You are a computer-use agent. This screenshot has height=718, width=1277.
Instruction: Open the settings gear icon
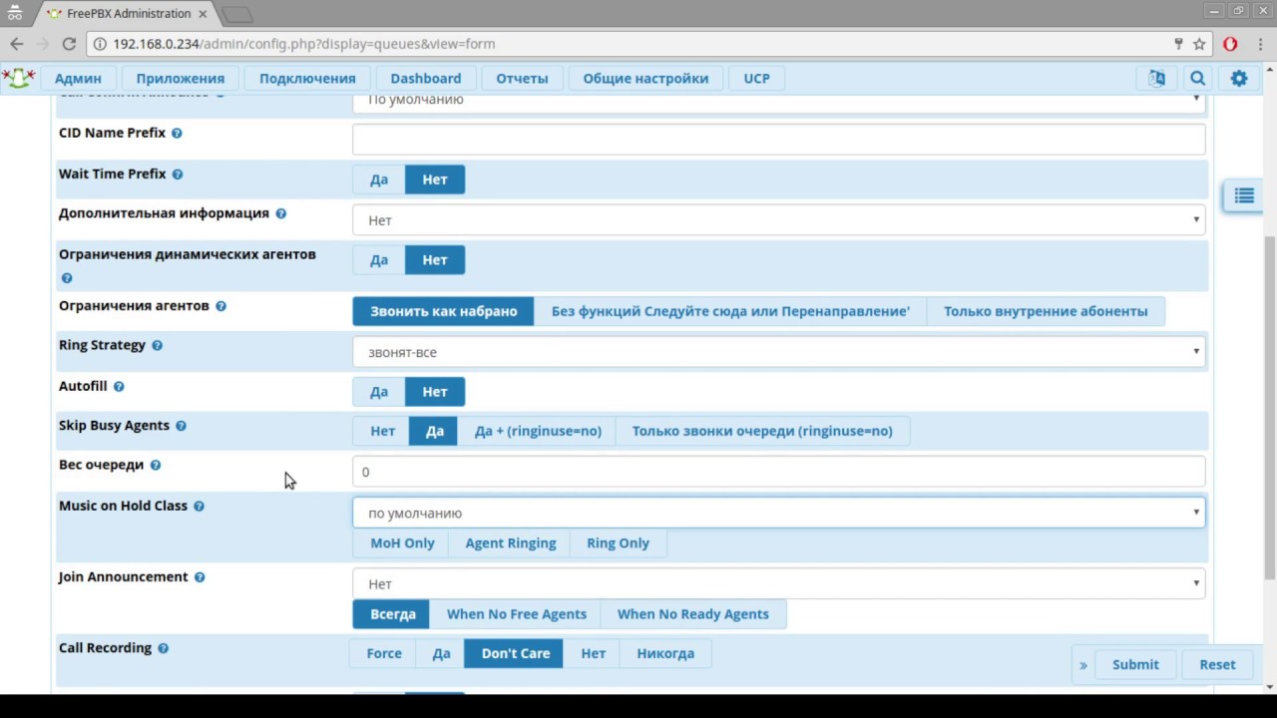(x=1239, y=78)
